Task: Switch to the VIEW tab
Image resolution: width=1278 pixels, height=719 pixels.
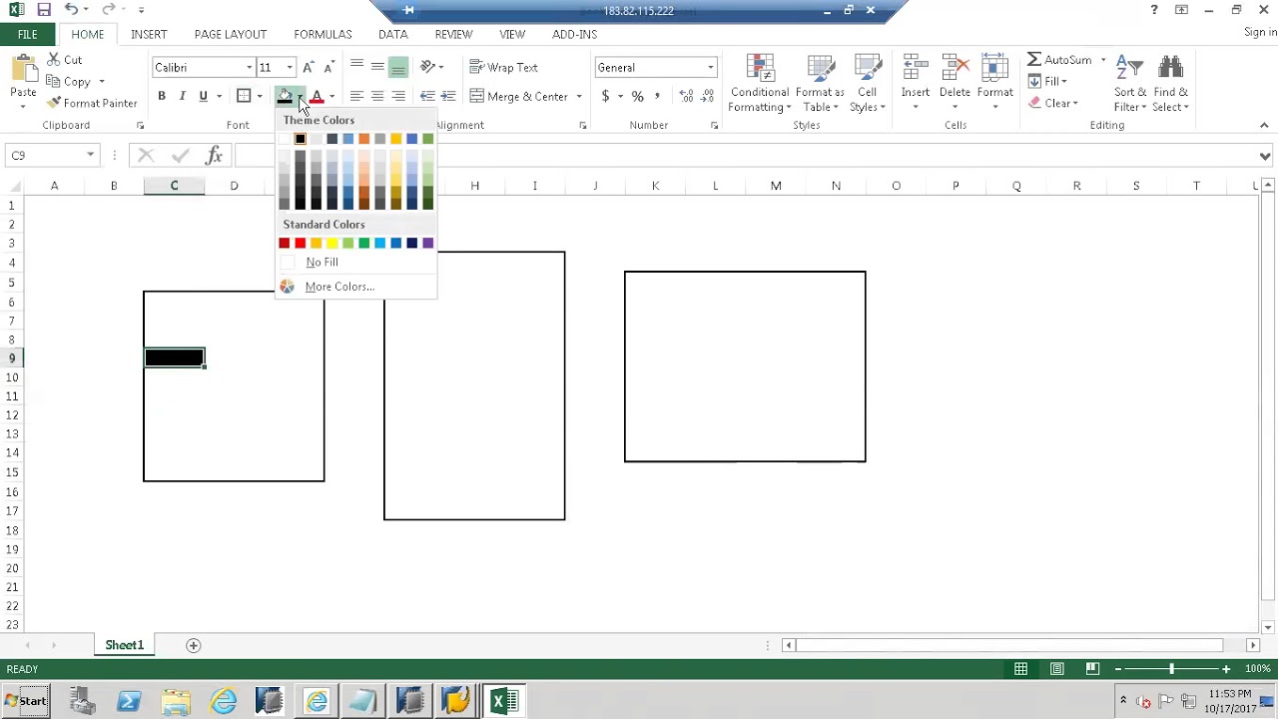Action: (x=512, y=34)
